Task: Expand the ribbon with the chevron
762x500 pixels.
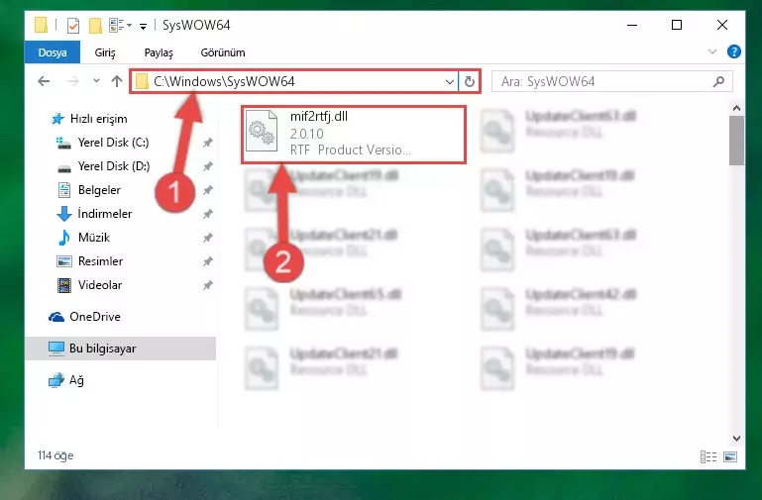Action: (x=712, y=51)
